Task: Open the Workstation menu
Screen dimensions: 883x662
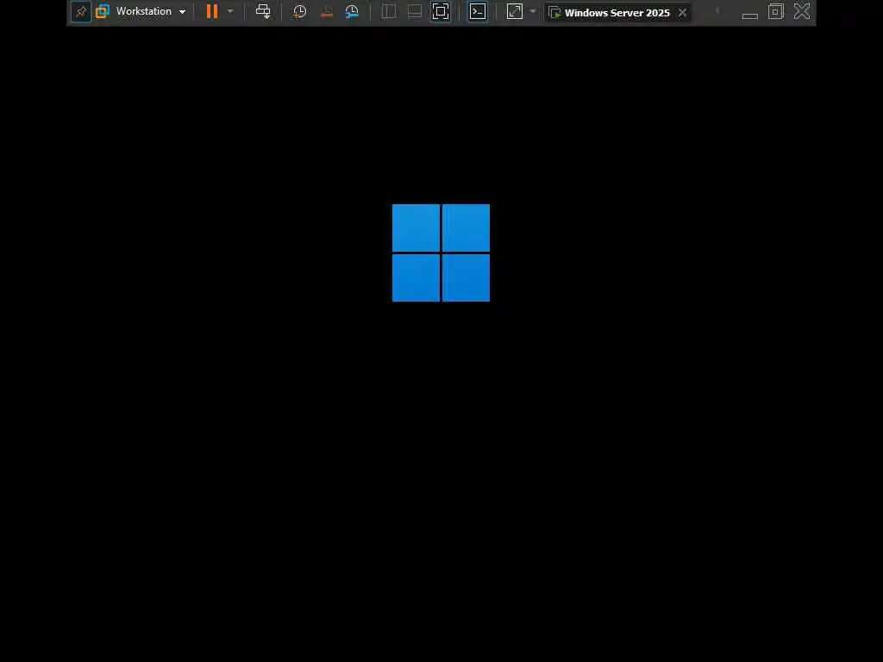Action: 150,11
